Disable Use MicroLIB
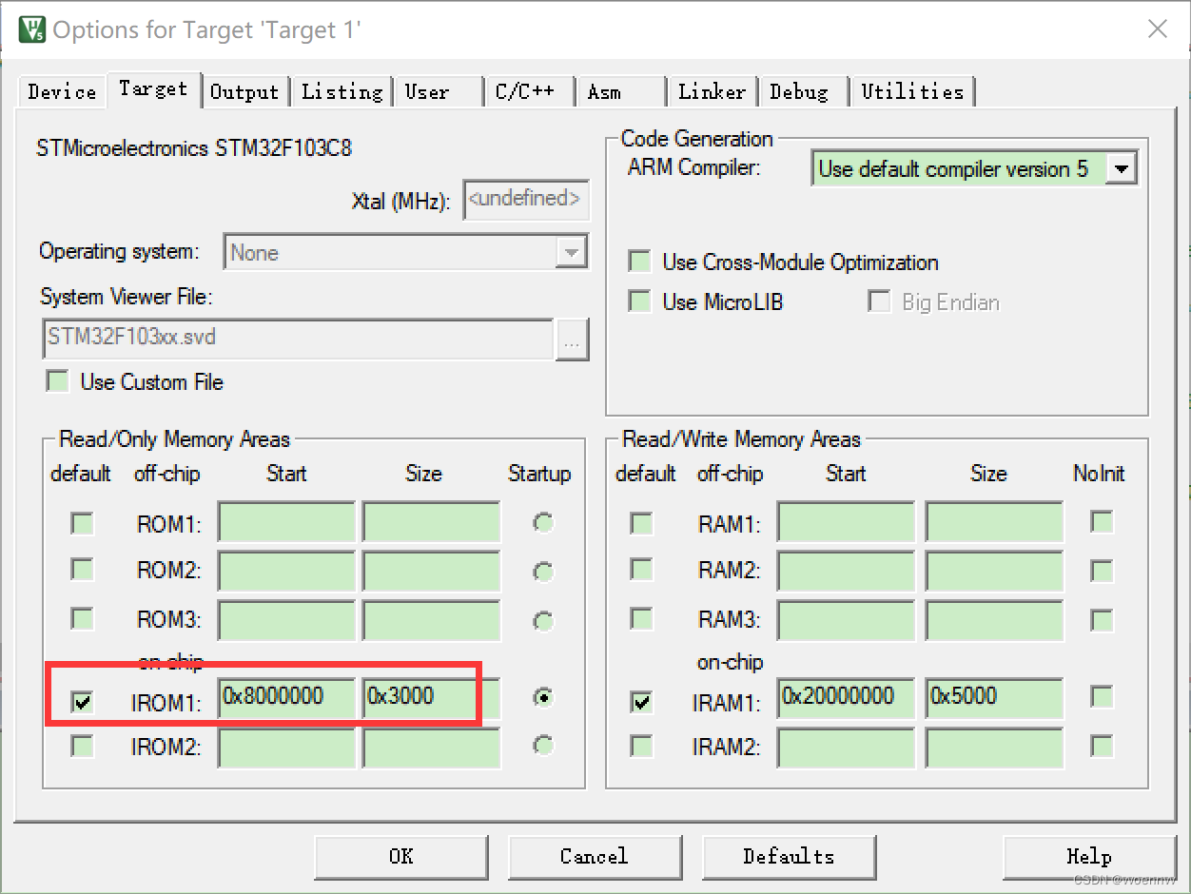The width and height of the screenshot is (1191, 894). pyautogui.click(x=638, y=301)
